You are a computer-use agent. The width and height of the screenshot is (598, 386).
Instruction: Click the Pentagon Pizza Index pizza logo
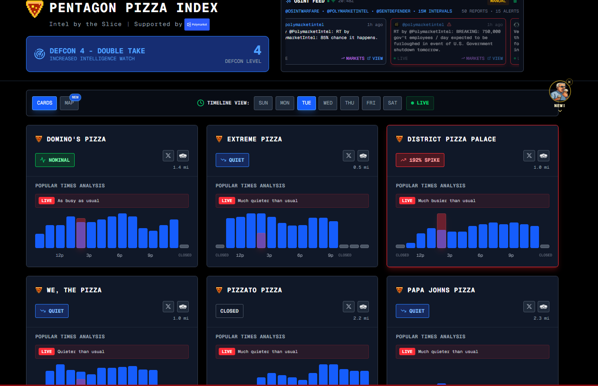coord(35,9)
